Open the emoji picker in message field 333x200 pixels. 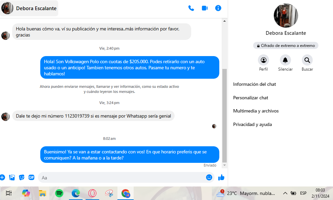(x=209, y=177)
